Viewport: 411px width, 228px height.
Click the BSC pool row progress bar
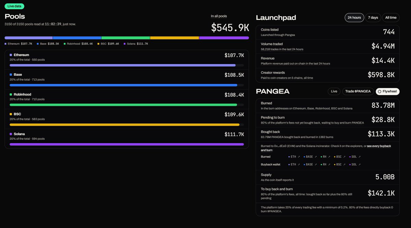coord(127,125)
